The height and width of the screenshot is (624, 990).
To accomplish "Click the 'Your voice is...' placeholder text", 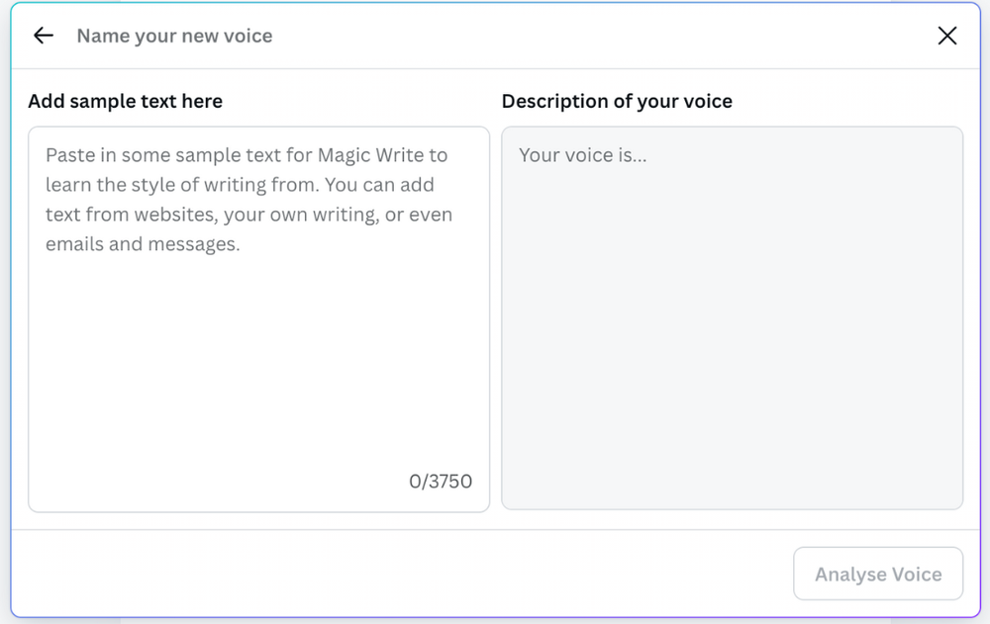I will tap(582, 155).
